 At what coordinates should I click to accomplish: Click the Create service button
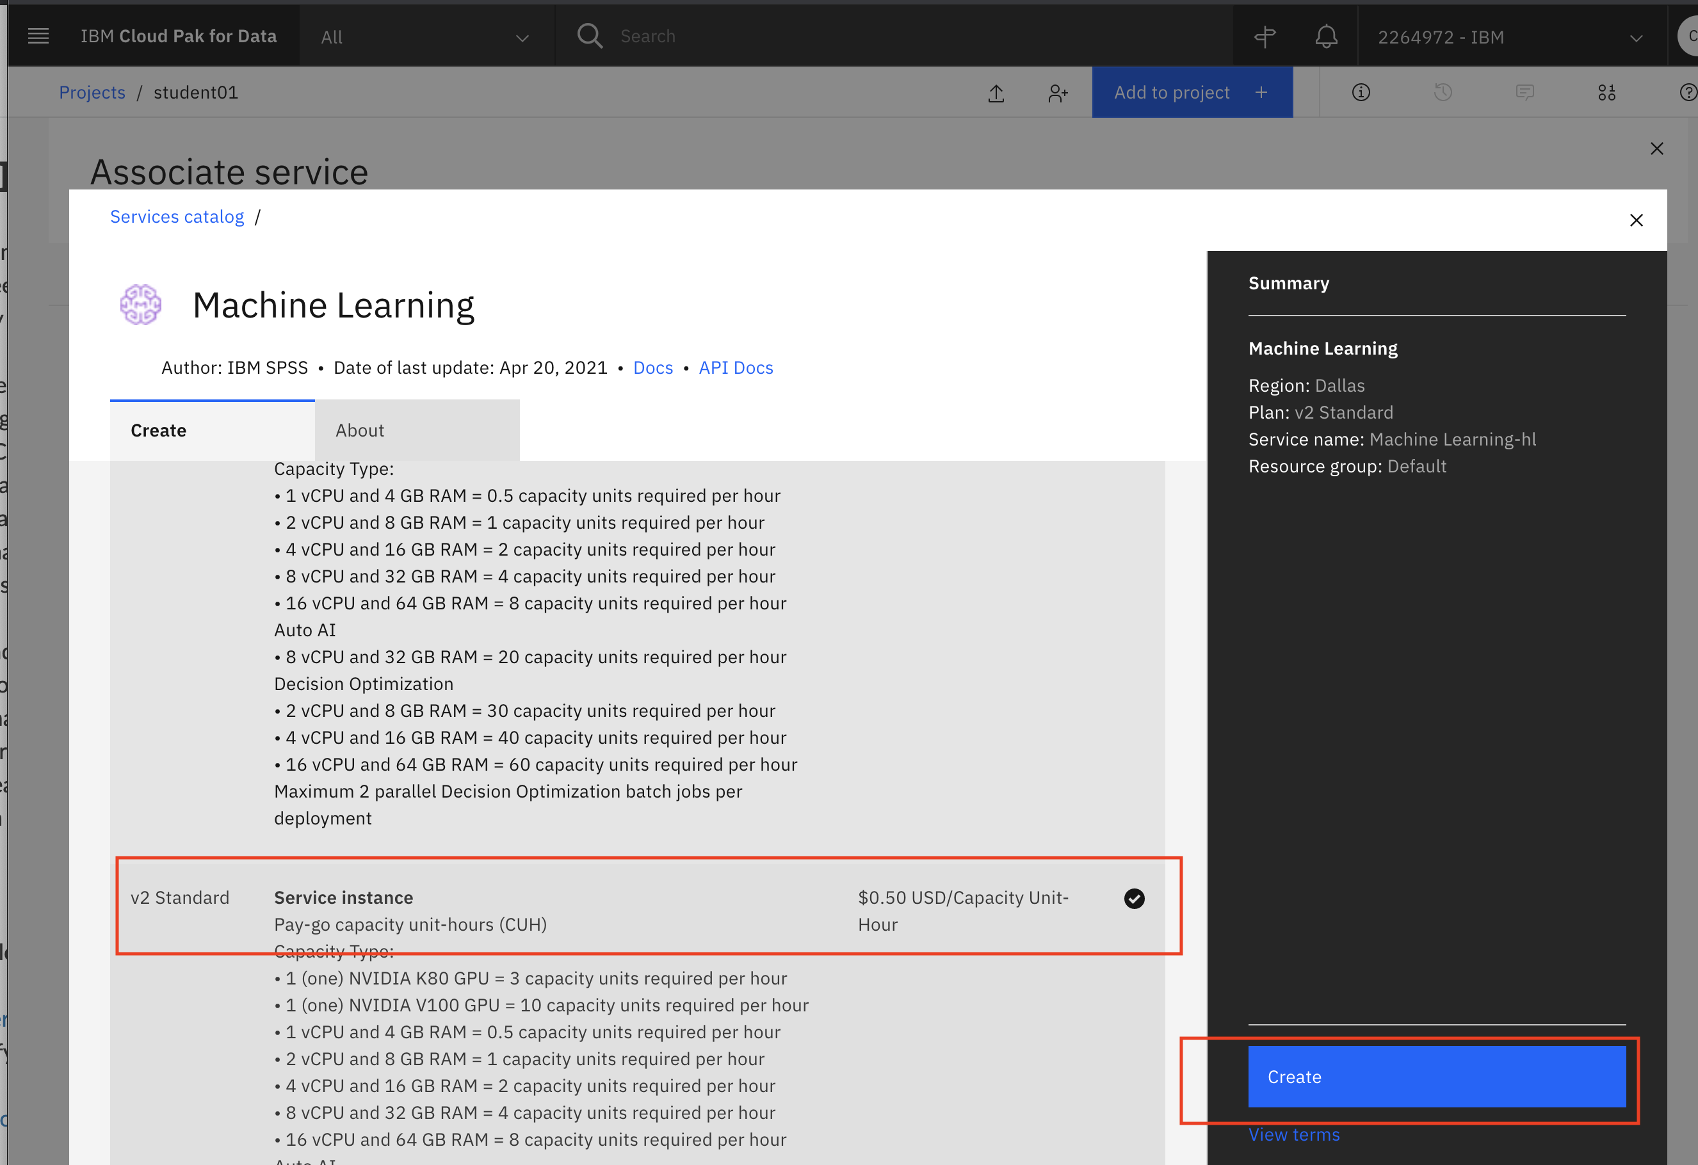(1436, 1076)
